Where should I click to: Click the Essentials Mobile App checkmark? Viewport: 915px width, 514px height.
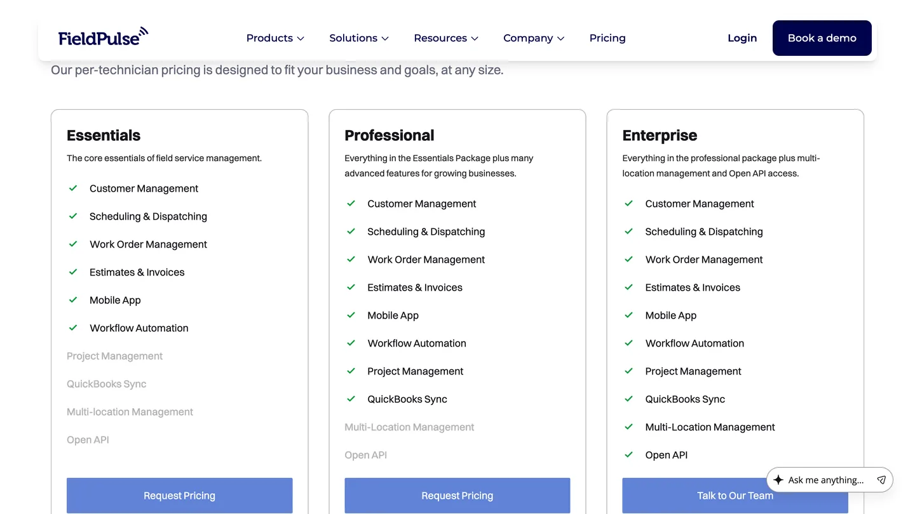coord(73,300)
